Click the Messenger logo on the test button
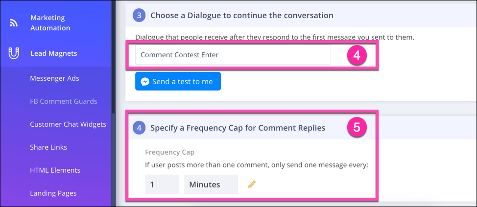 tap(145, 81)
